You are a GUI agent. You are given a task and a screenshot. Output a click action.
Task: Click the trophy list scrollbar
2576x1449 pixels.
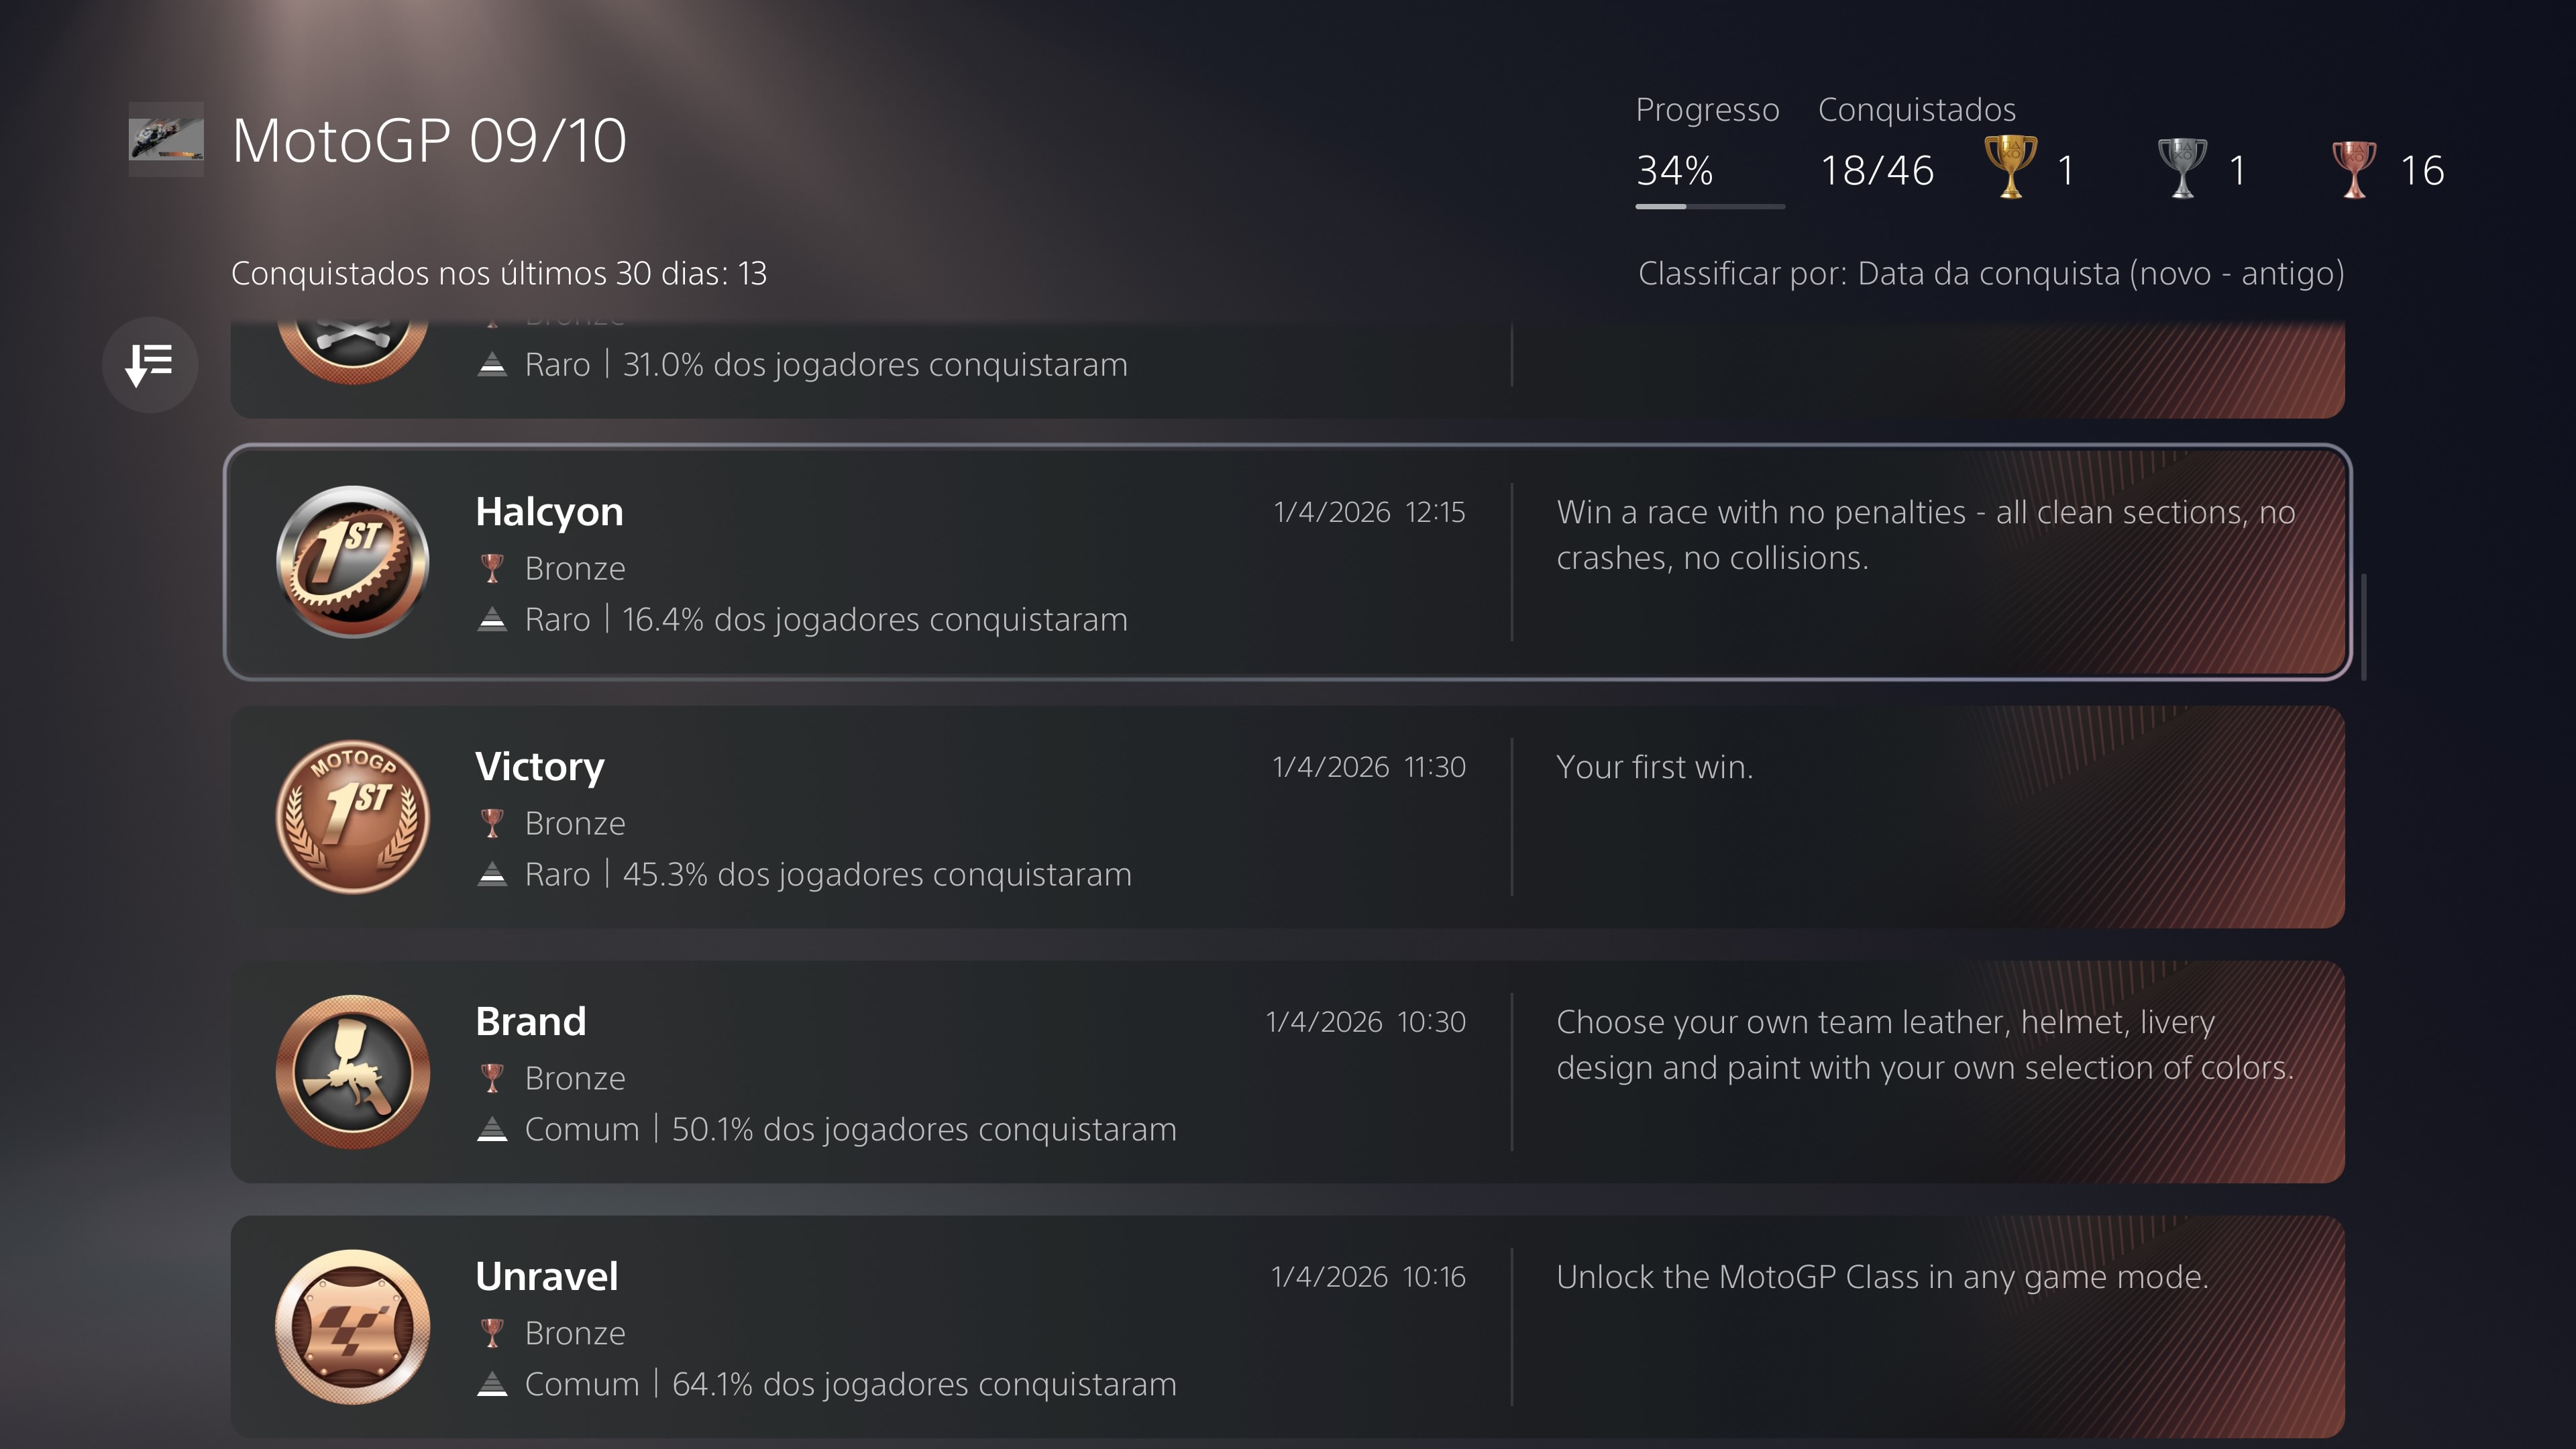point(2364,627)
